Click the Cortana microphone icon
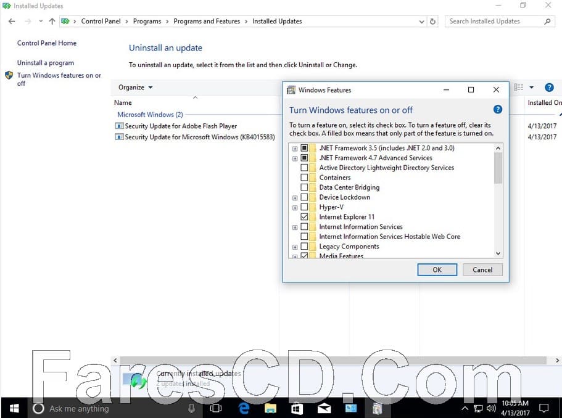The width and height of the screenshot is (562, 418). click(192, 408)
